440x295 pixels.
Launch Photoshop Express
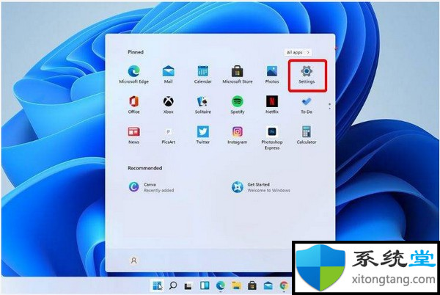tap(272, 138)
